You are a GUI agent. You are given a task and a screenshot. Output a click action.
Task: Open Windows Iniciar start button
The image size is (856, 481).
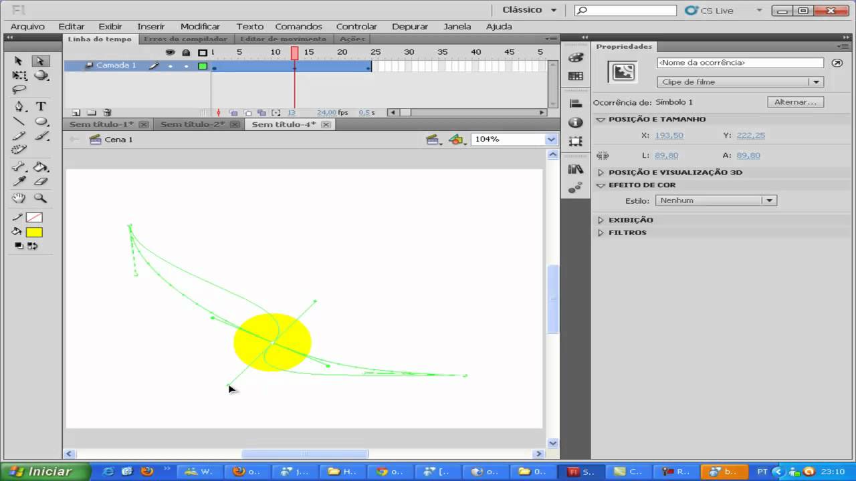(x=45, y=471)
